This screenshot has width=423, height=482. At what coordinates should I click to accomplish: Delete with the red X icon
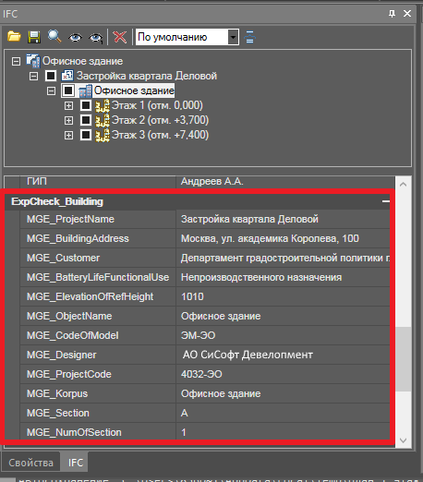(120, 37)
